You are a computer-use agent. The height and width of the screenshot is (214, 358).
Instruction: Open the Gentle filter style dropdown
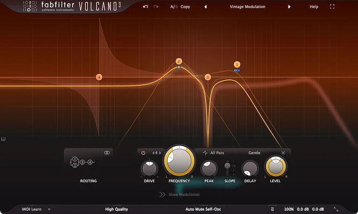(x=254, y=152)
